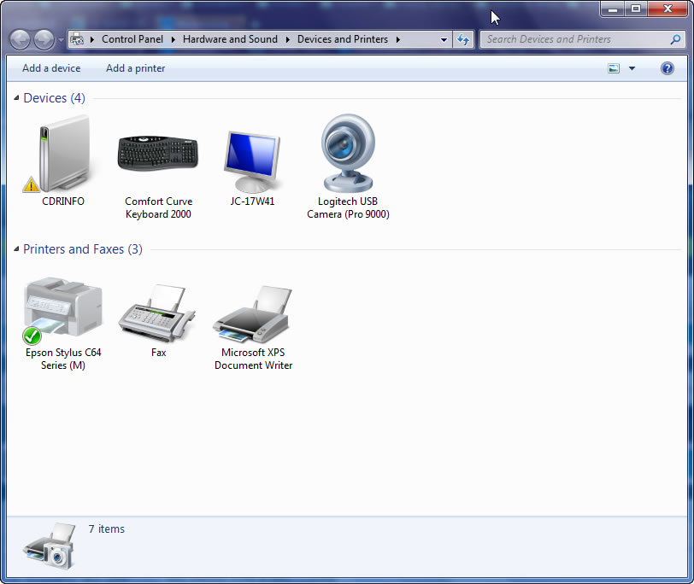This screenshot has width=694, height=584.
Task: Click the refresh address bar button
Action: 463,39
